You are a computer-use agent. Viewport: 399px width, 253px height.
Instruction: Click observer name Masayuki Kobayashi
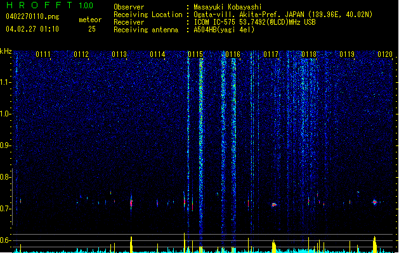[x=228, y=7]
